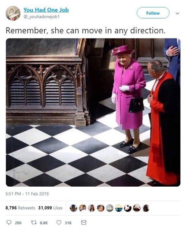Click the 8.8K retweet count
This screenshot has height=228, width=186.
[44, 222]
